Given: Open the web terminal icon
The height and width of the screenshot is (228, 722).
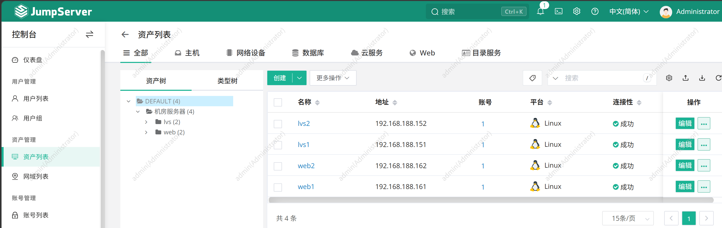Looking at the screenshot, I should click(x=559, y=12).
